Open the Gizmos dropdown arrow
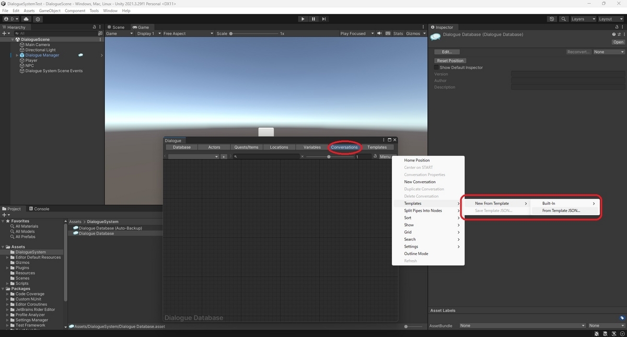Screen dimensions: 627x337 pos(424,33)
